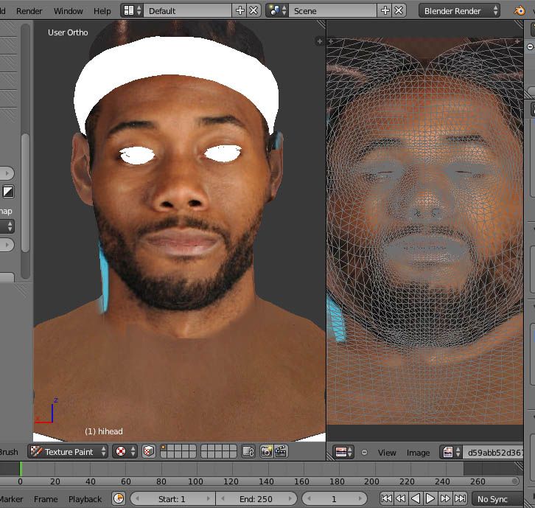
Task: Open the Texture Paint mode dropdown
Action: point(68,451)
